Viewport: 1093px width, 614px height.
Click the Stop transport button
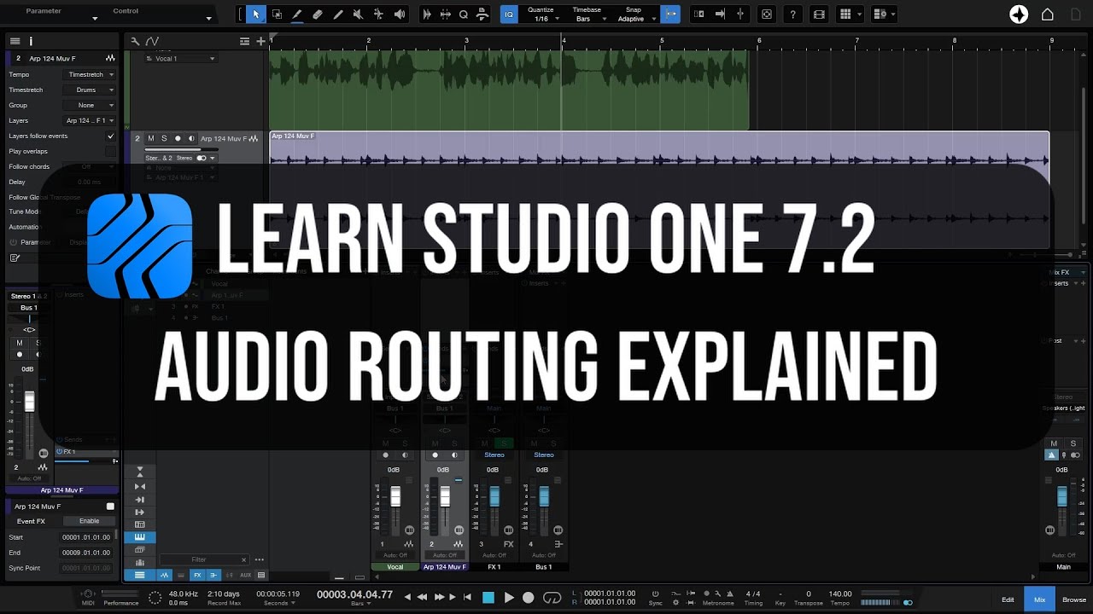pos(488,598)
